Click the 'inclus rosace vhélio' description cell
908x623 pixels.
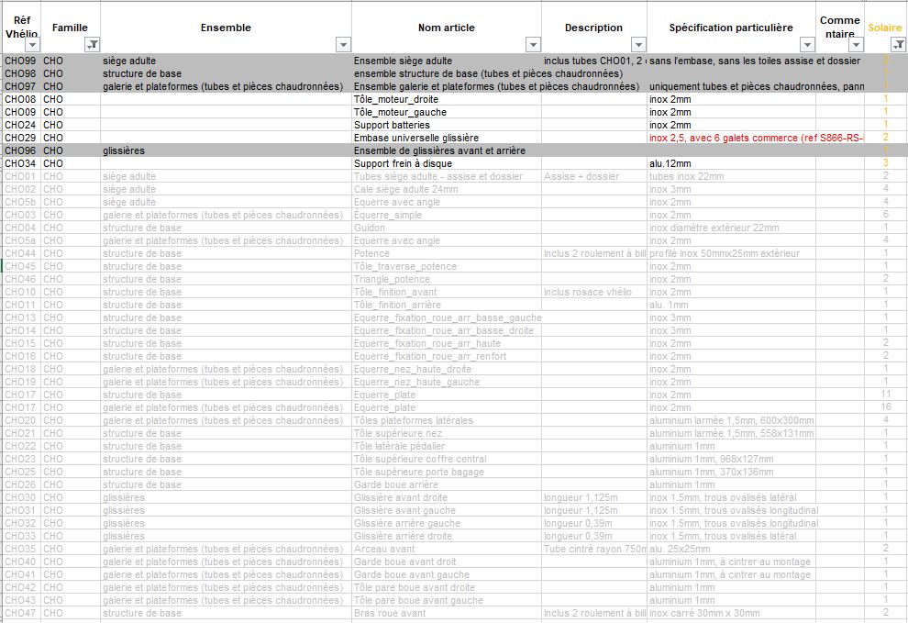pyautogui.click(x=594, y=292)
